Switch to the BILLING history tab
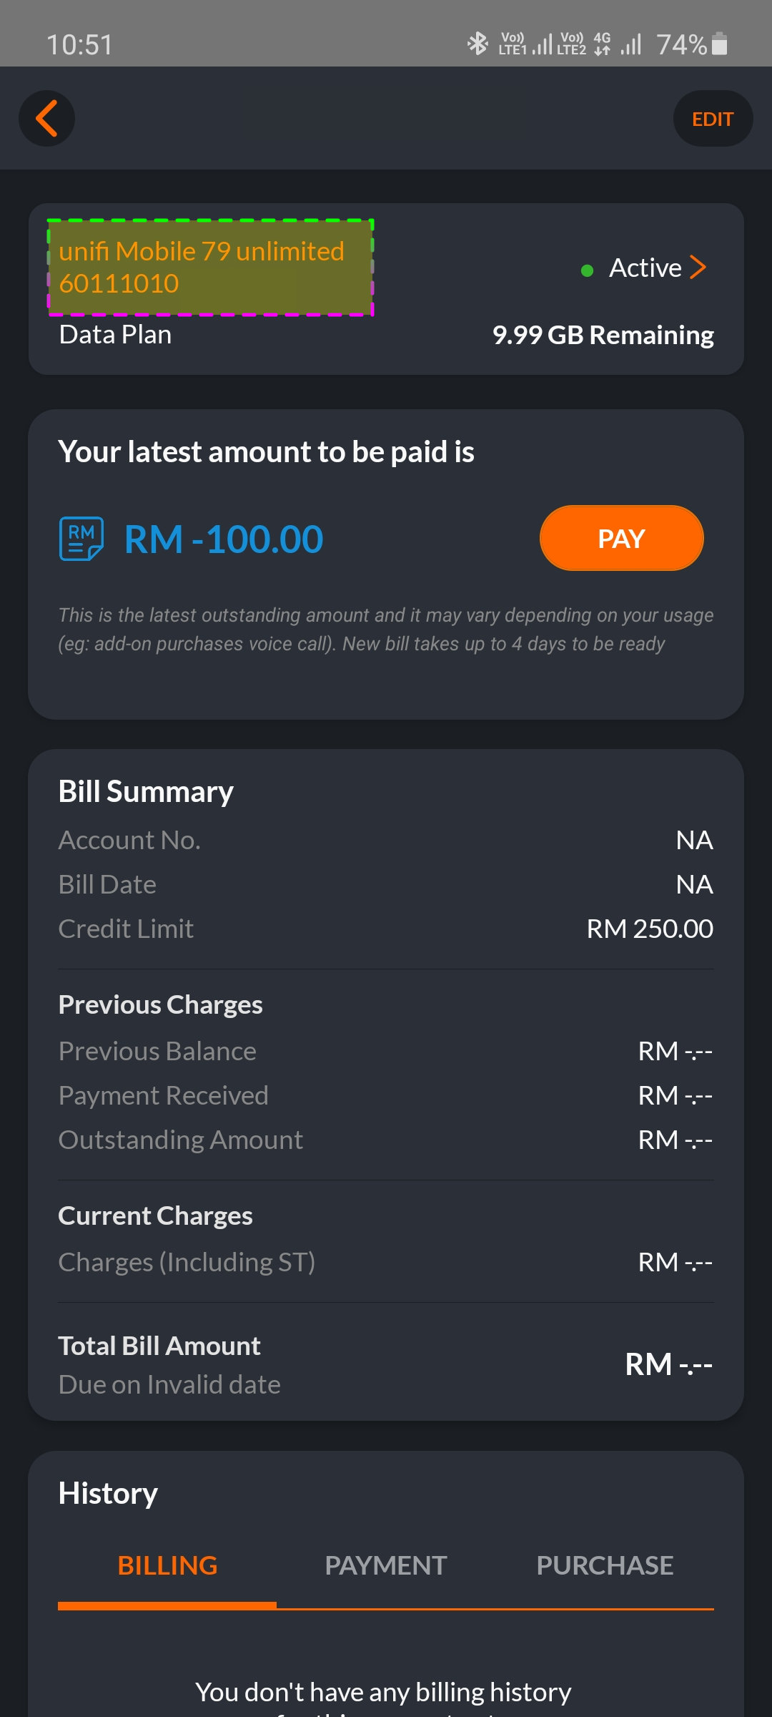Screen dimensions: 772x1717 [x=167, y=1566]
